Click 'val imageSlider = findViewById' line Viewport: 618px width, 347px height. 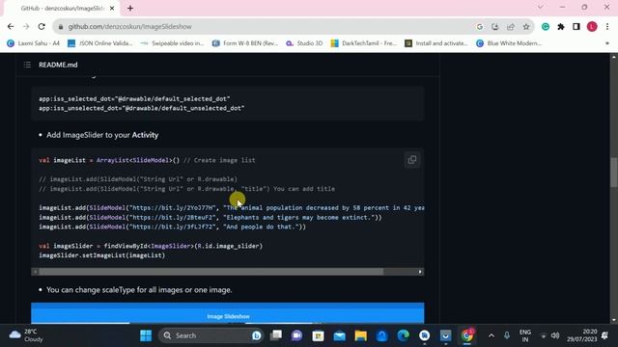tap(151, 246)
